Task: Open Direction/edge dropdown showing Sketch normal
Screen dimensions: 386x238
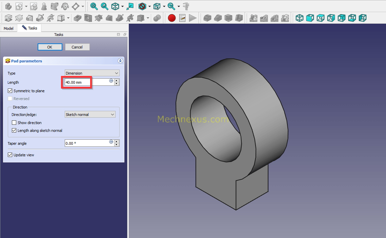Action: point(90,115)
